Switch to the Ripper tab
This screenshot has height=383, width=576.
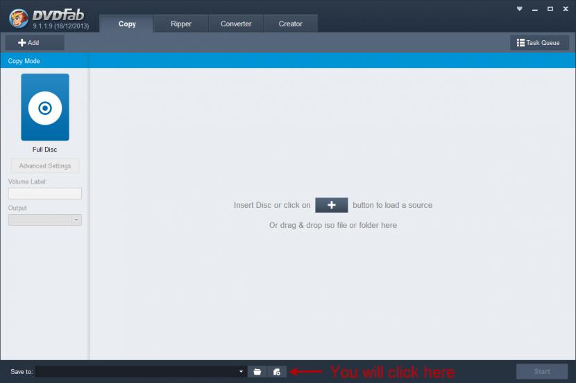coord(181,24)
